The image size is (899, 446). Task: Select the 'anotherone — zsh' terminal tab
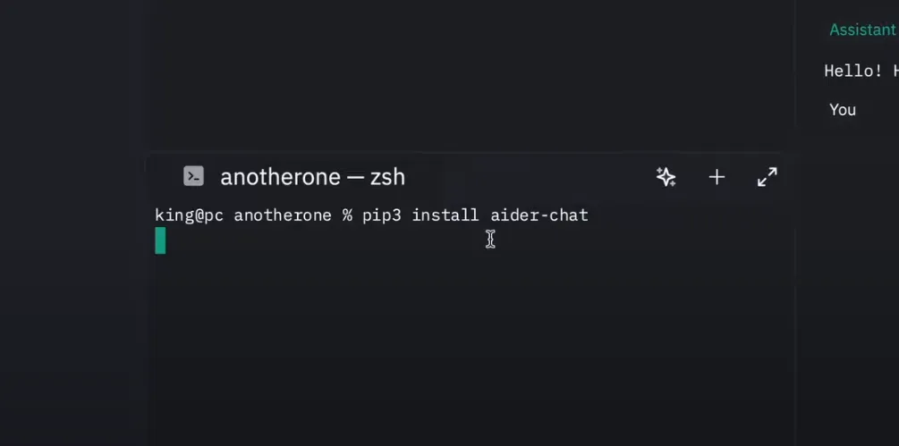312,177
